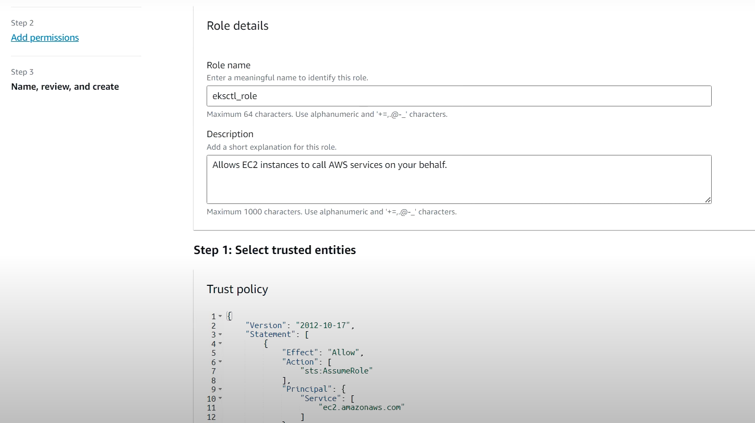This screenshot has height=423, width=755.
Task: Click the Role name input field
Action: 459,96
